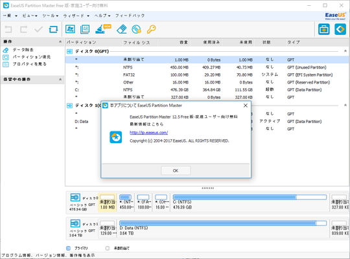Select the D: Data (NTFS) block in disk map
Viewport: 350px width, 259px height.
pos(223,228)
